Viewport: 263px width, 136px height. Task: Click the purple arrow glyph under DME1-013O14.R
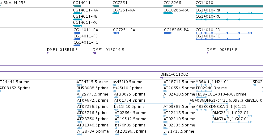coord(94,53)
